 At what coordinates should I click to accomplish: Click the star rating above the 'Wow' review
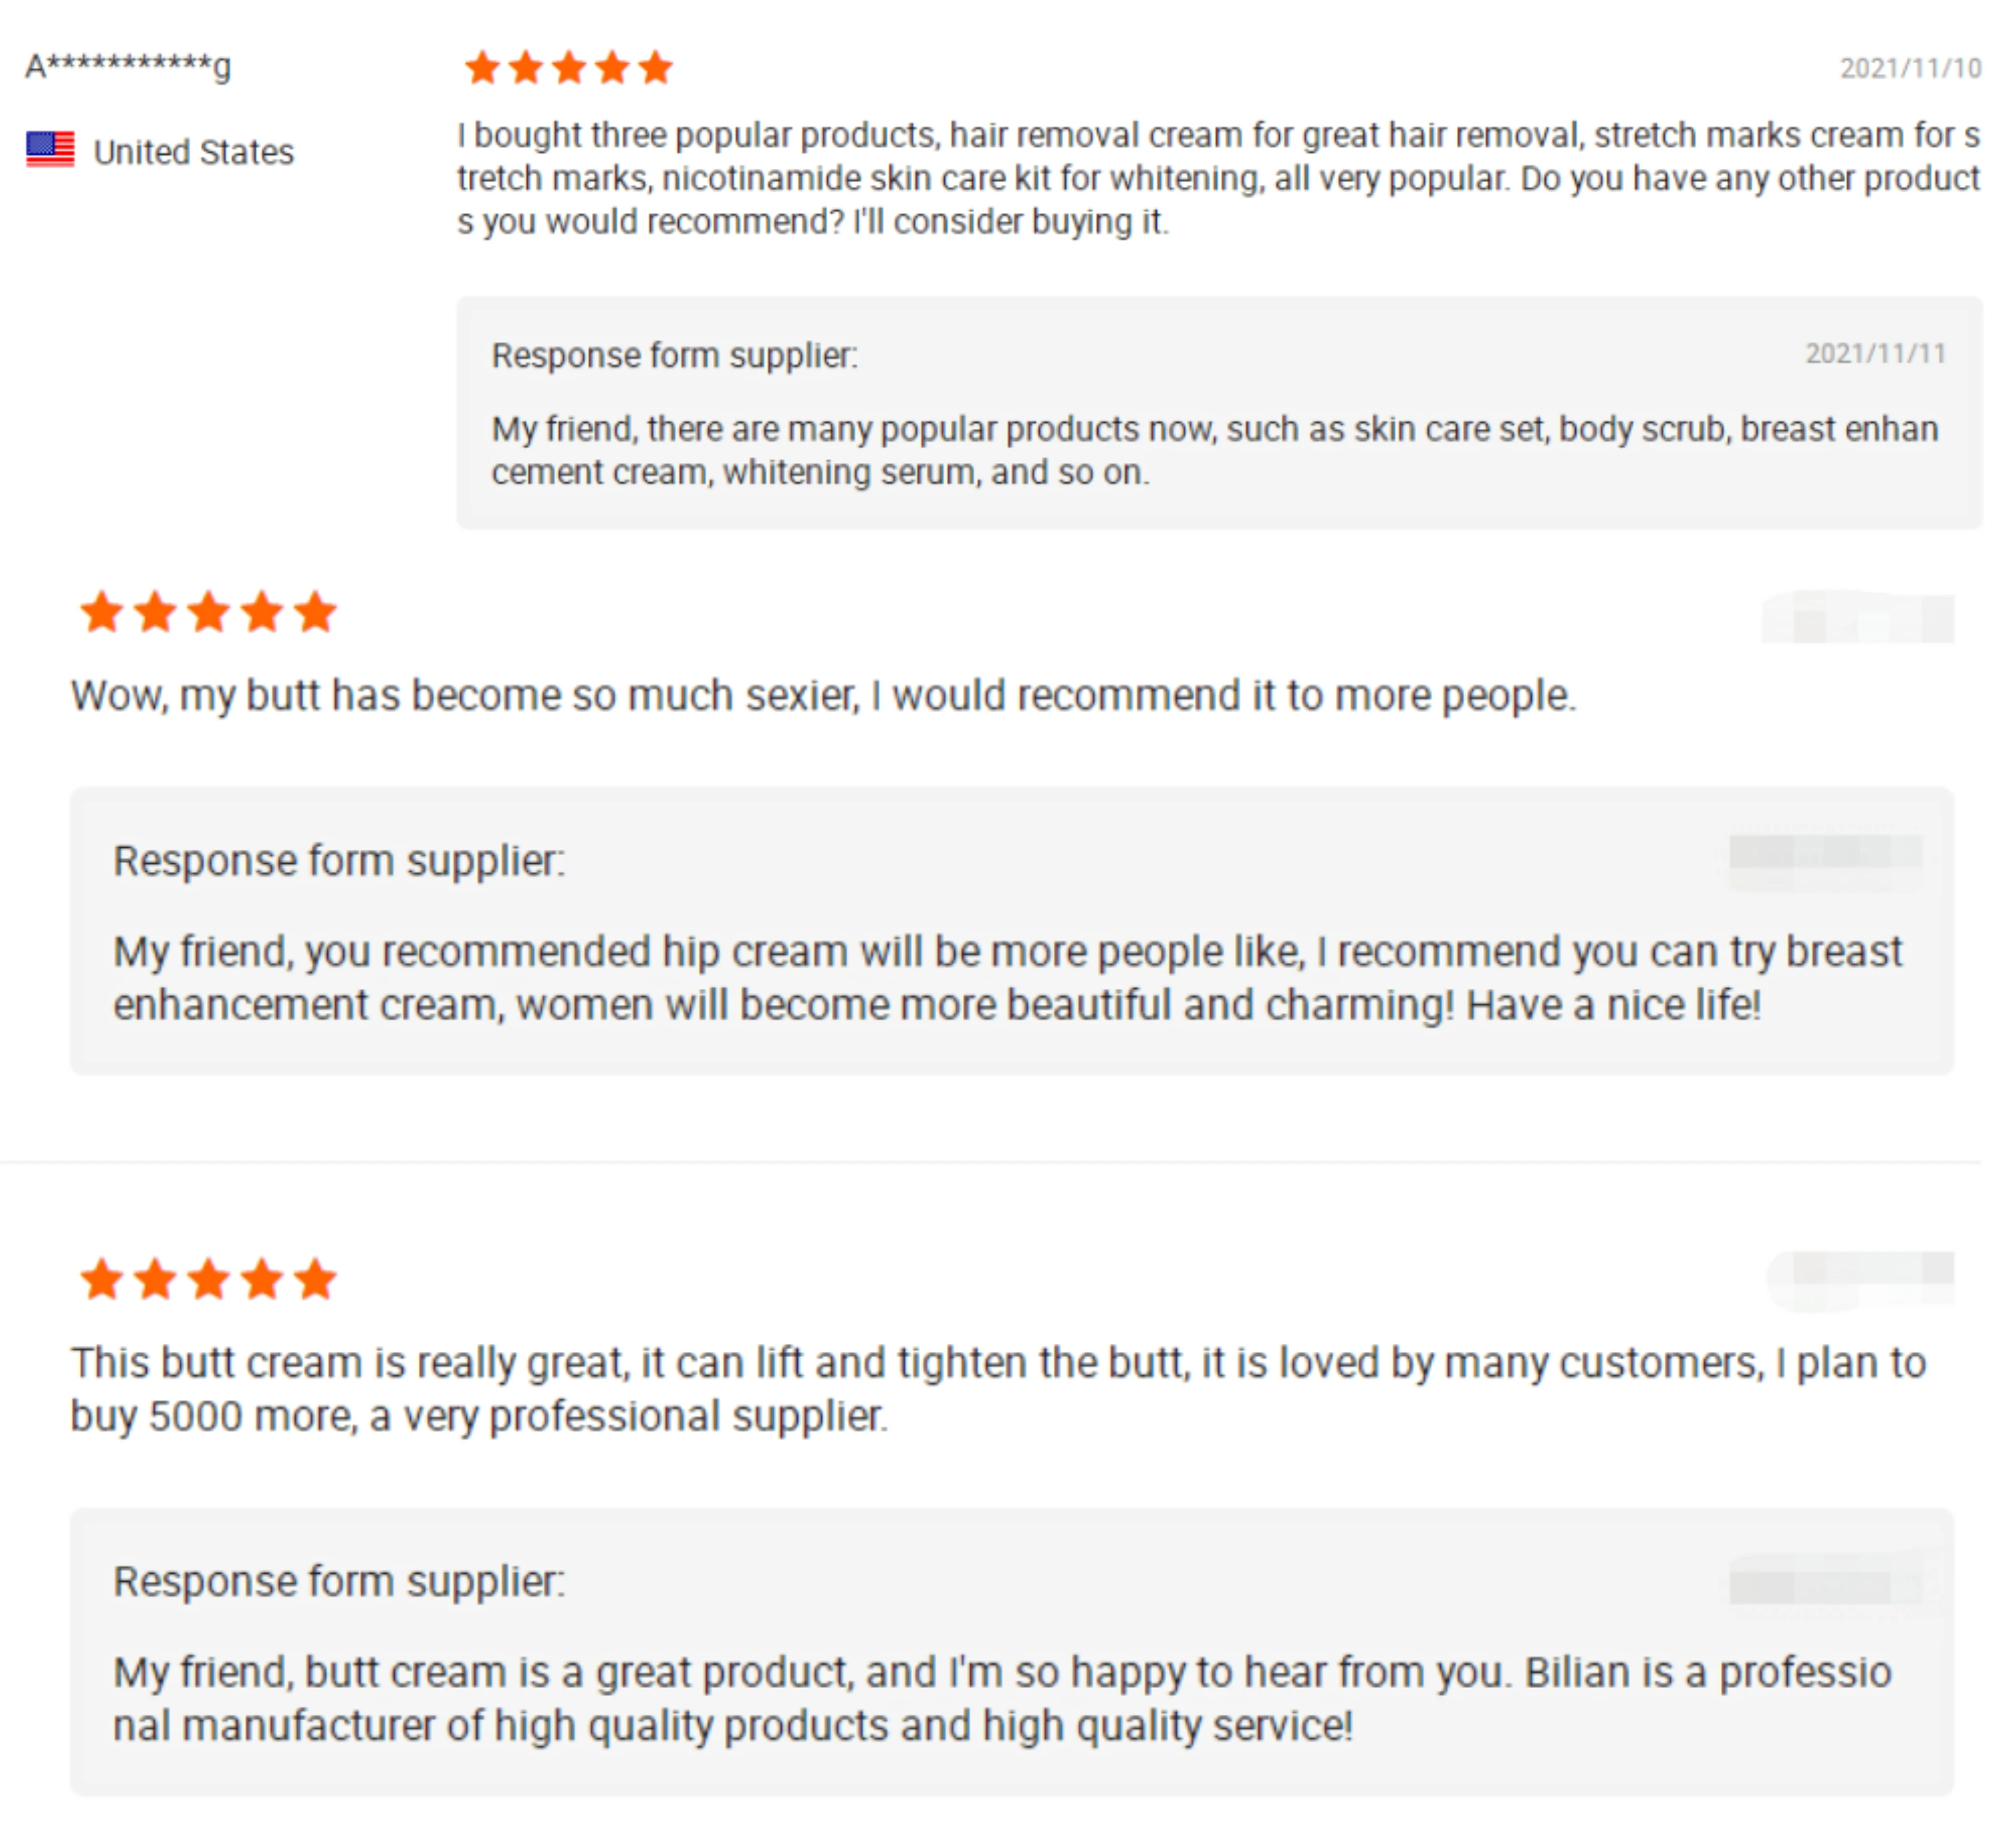pos(208,612)
